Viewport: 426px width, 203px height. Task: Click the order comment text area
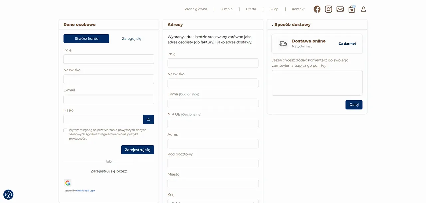coord(317,83)
